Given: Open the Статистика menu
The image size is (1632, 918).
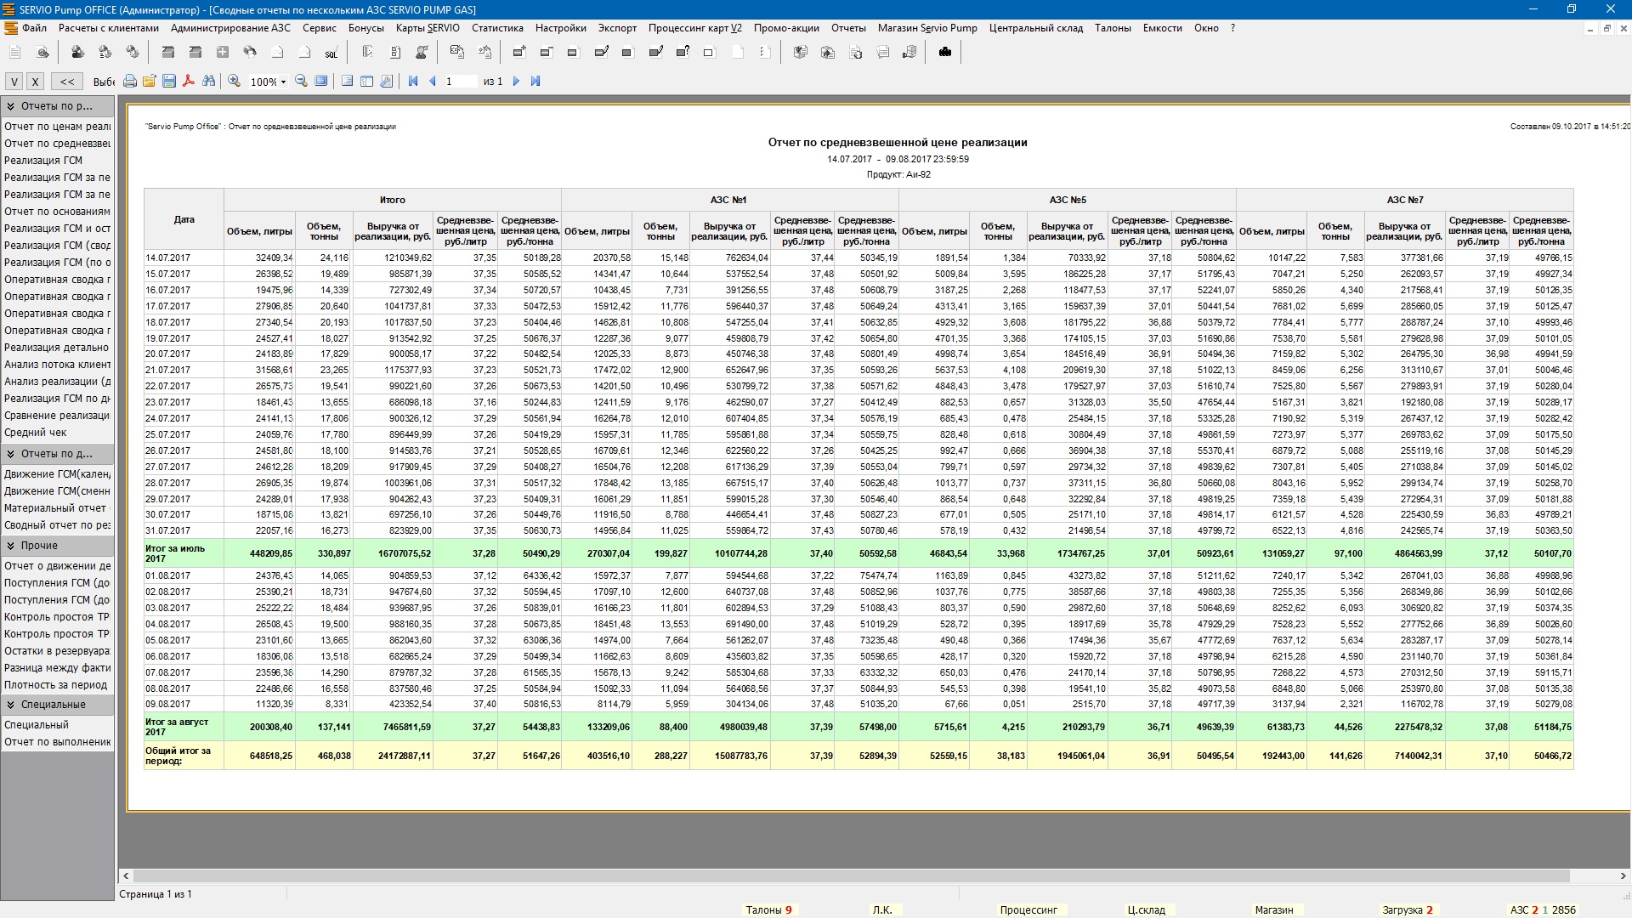Looking at the screenshot, I should 497,28.
